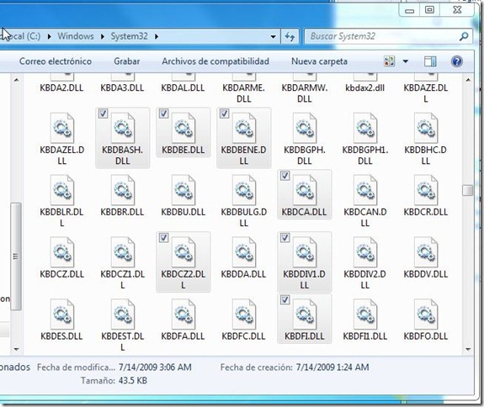Toggle the preview pane icon
This screenshot has height=407, width=484.
point(430,61)
